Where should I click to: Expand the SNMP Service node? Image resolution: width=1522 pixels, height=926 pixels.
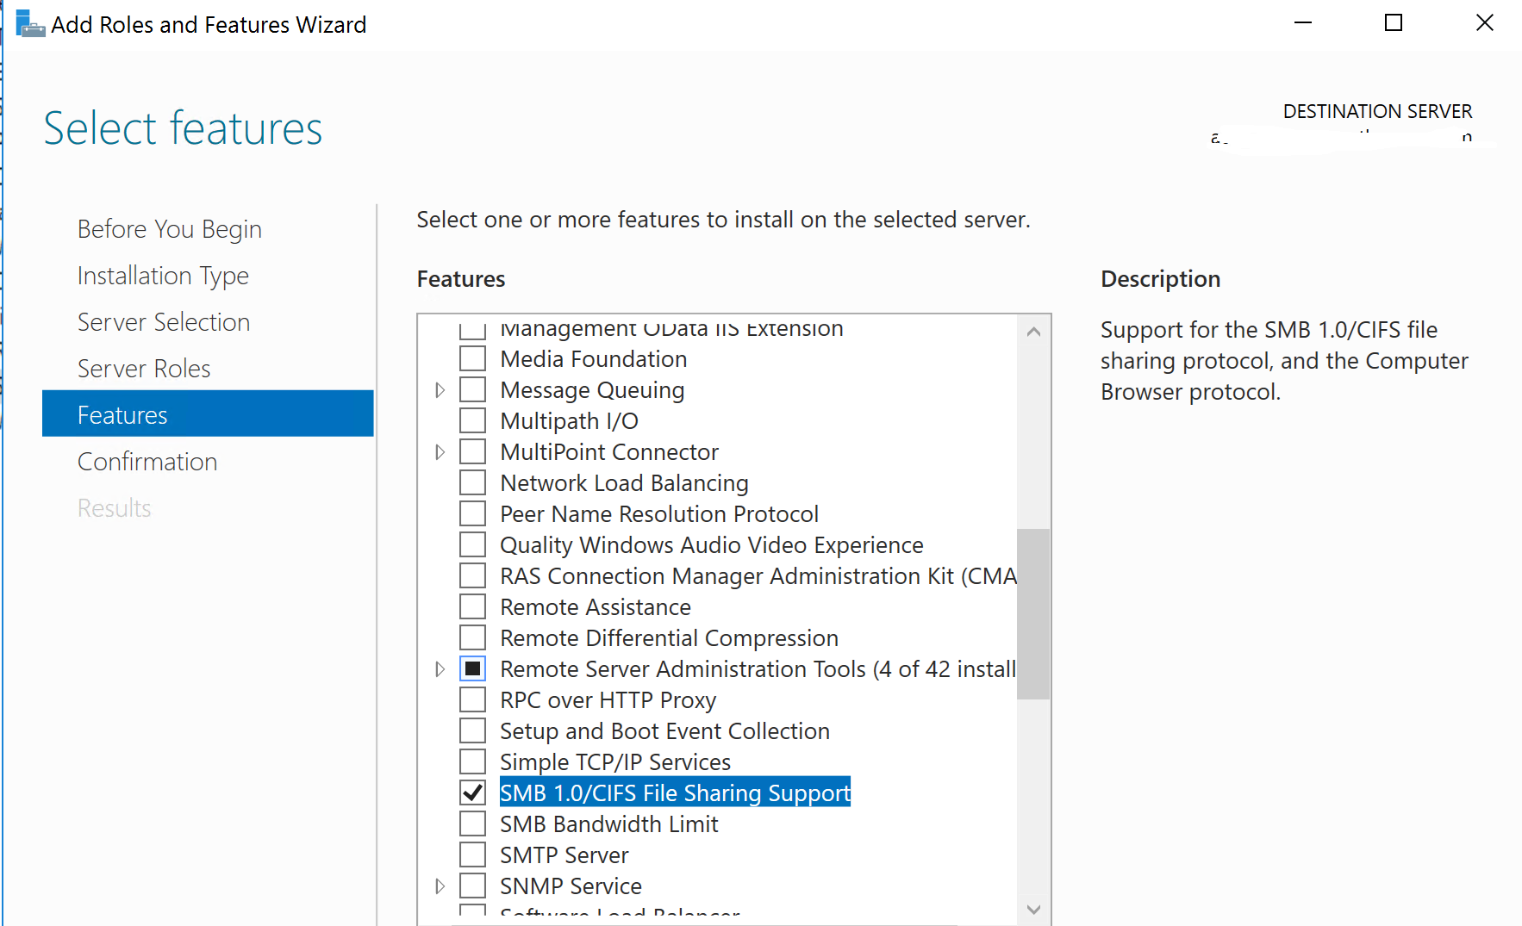(x=440, y=886)
